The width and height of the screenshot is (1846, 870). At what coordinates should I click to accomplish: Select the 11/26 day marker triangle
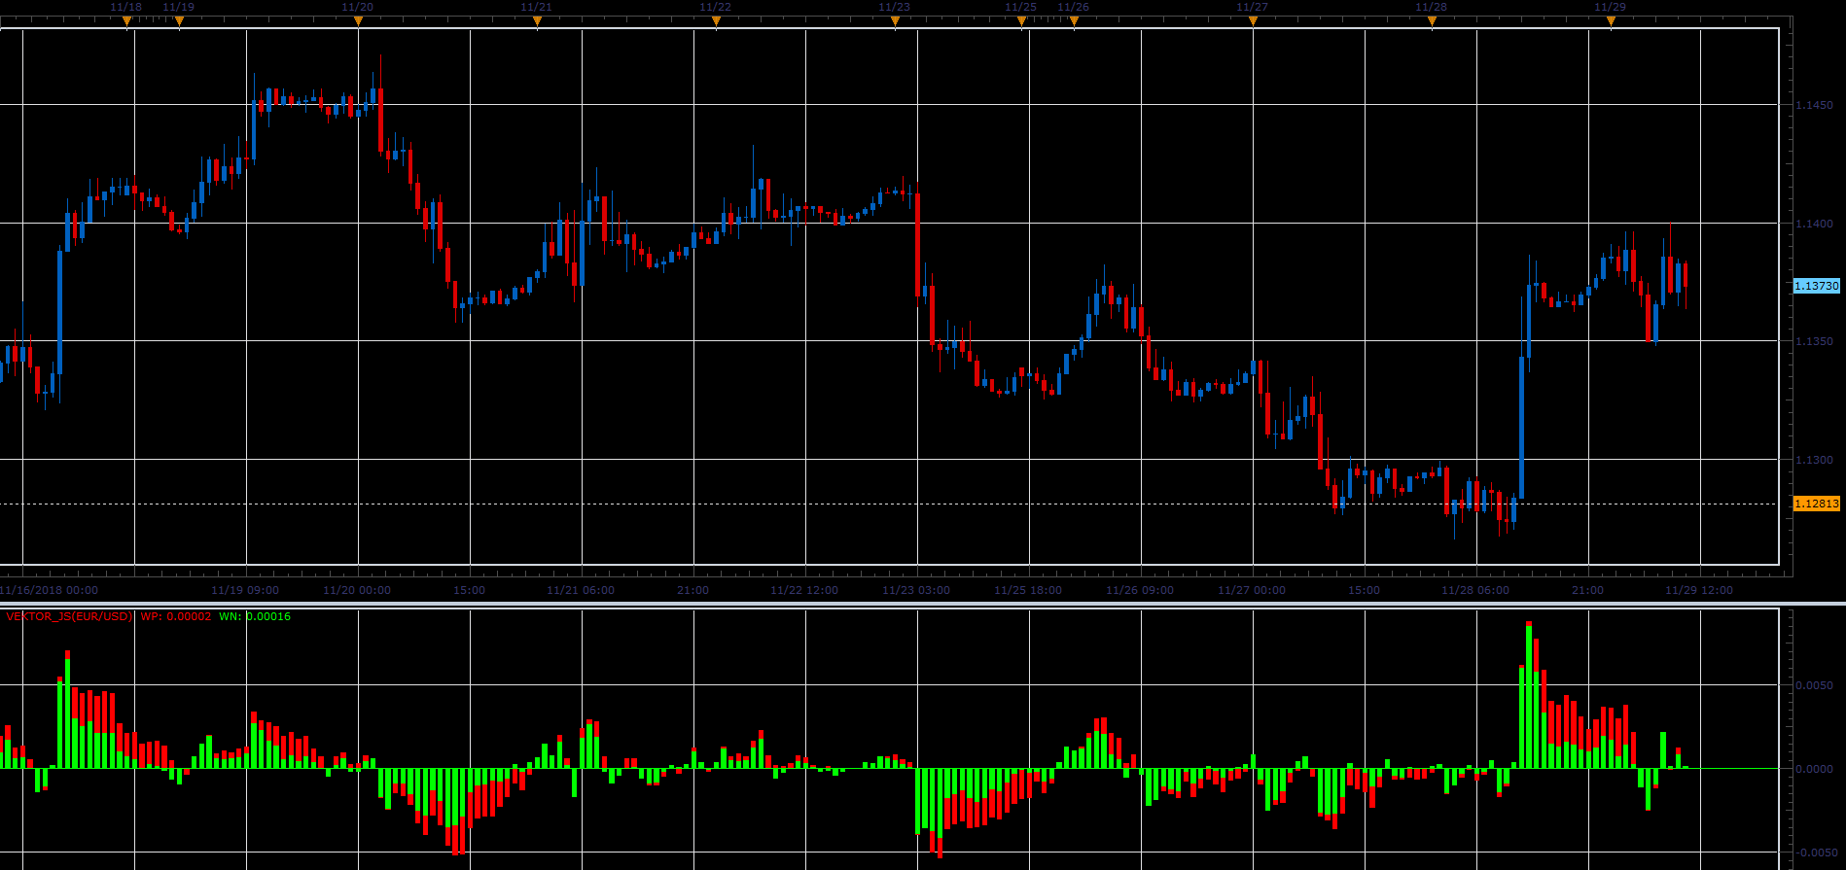(1074, 21)
